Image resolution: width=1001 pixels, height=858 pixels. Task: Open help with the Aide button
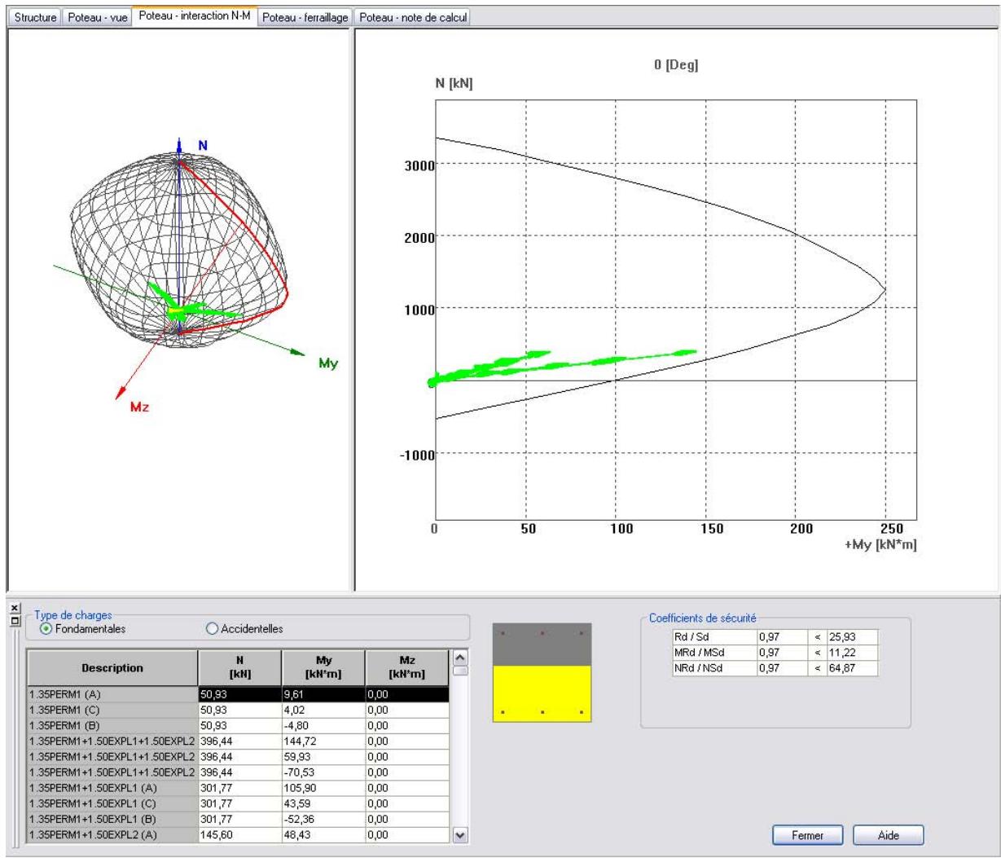(x=888, y=835)
